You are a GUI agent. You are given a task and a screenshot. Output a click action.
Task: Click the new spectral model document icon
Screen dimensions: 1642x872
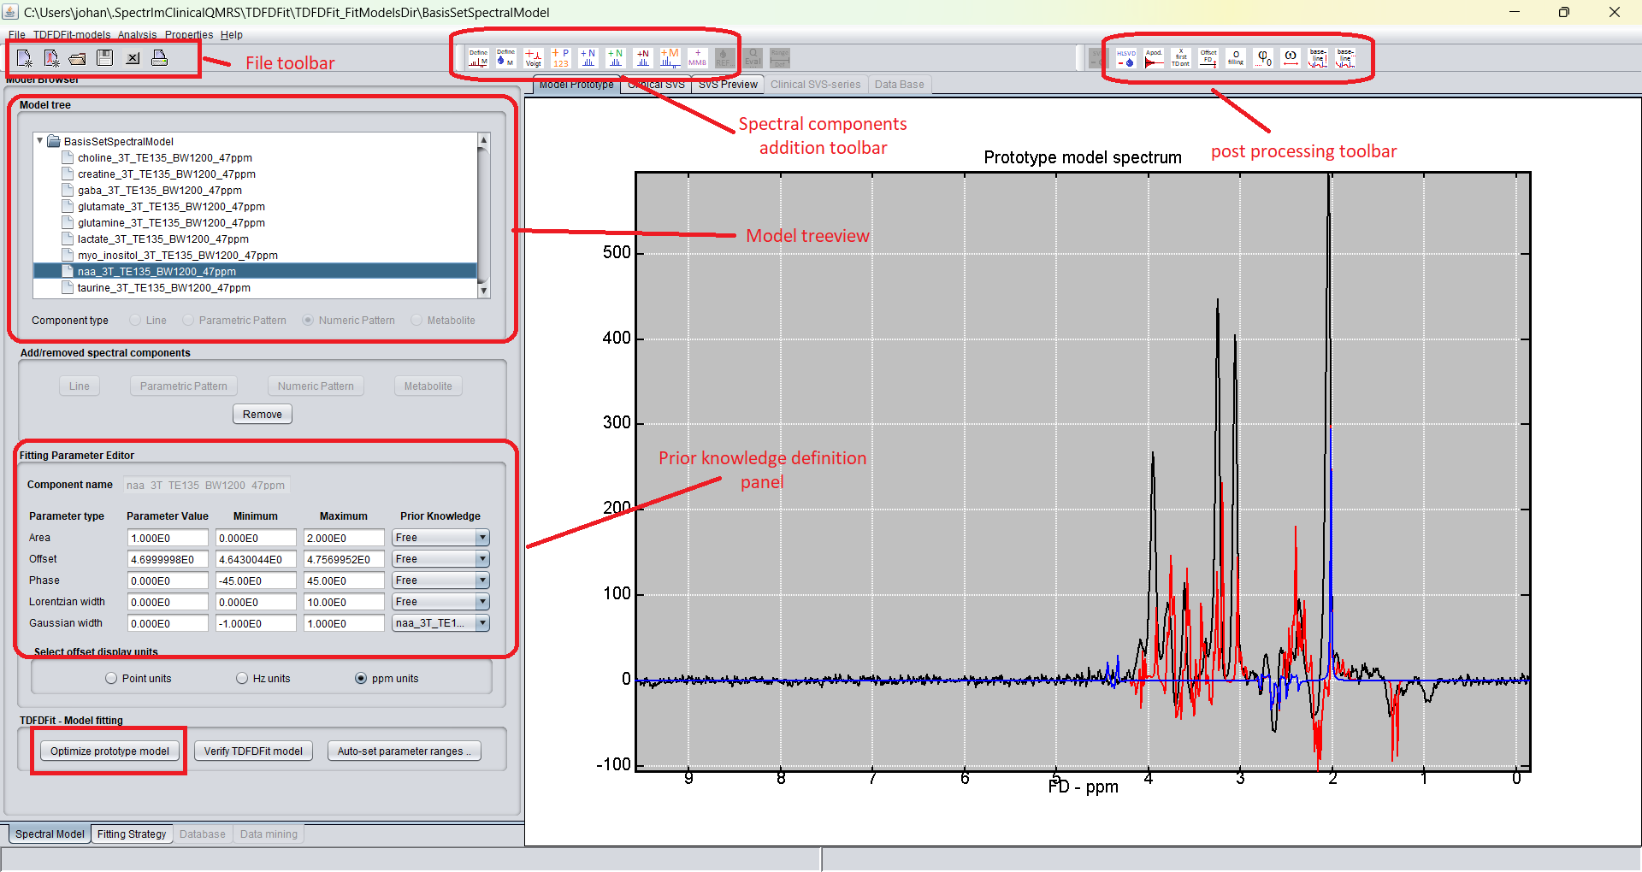(x=51, y=58)
